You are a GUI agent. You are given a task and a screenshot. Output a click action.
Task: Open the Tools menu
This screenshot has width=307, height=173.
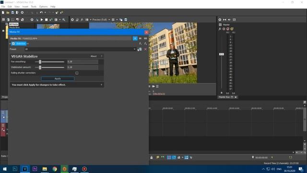pos(34,7)
